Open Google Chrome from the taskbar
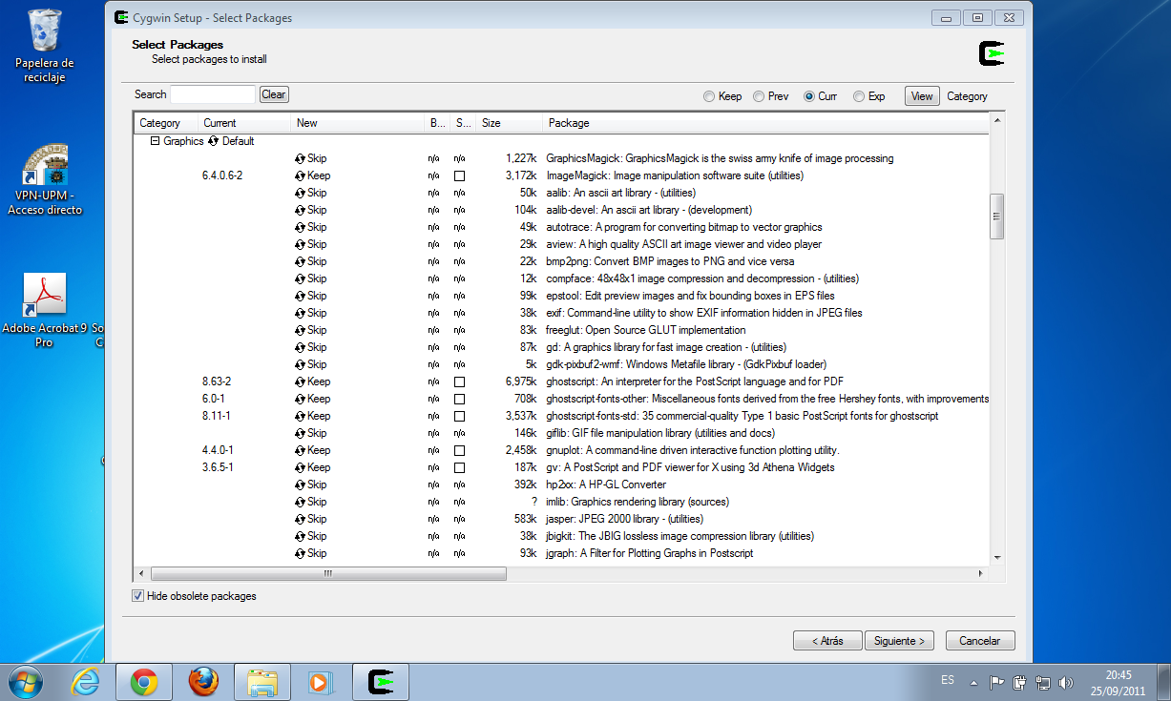This screenshot has width=1171, height=701. pos(144,682)
